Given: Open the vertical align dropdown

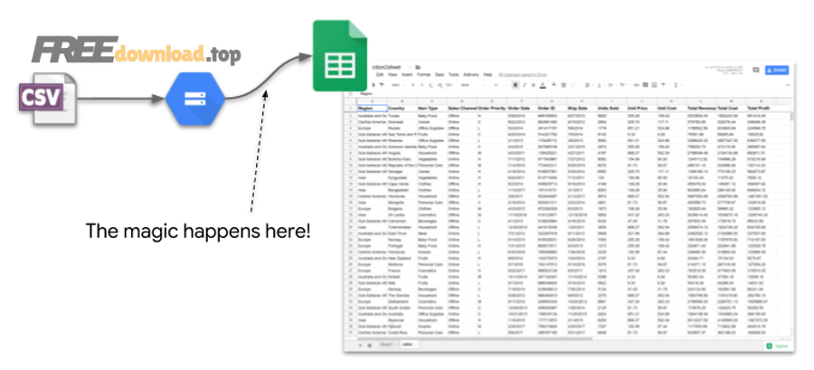Looking at the screenshot, I should tap(601, 85).
